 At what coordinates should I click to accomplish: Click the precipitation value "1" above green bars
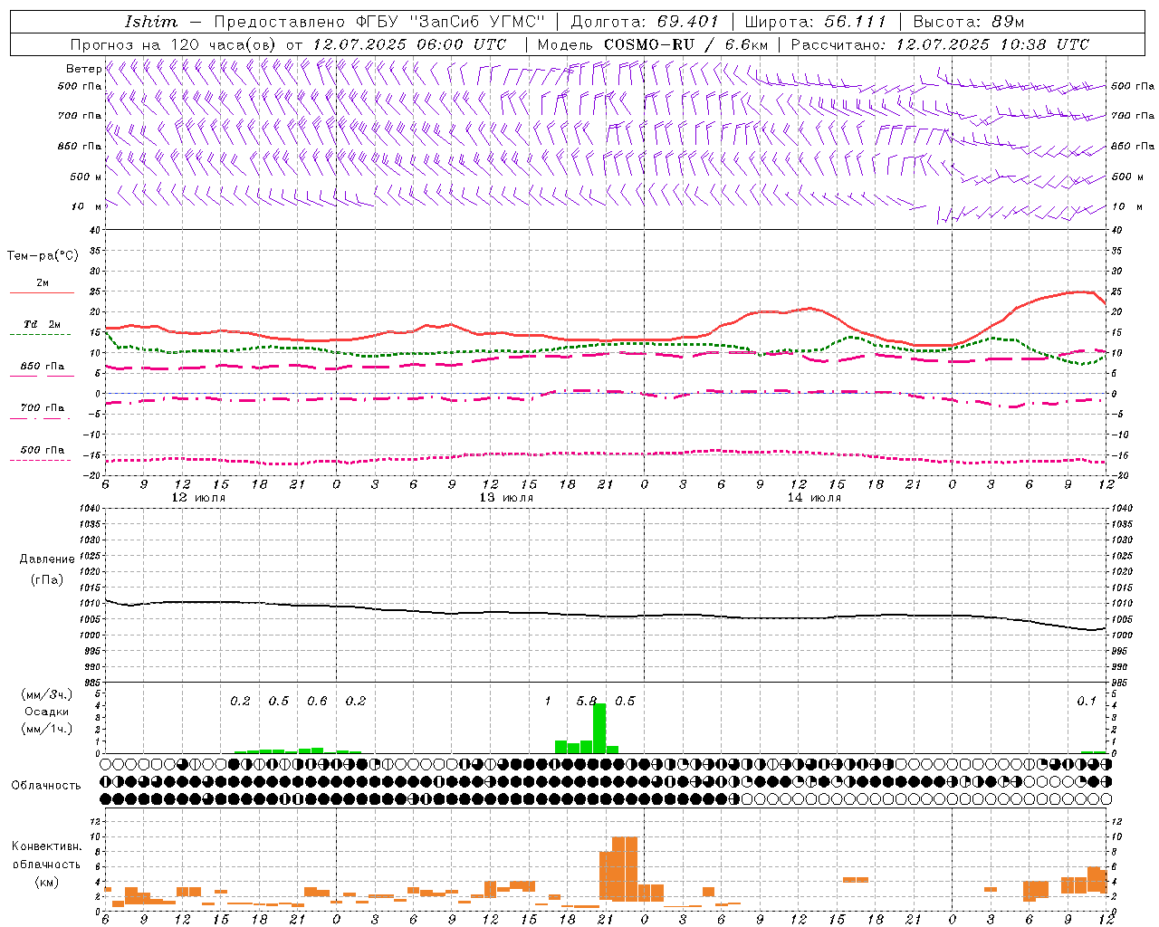coord(548,701)
